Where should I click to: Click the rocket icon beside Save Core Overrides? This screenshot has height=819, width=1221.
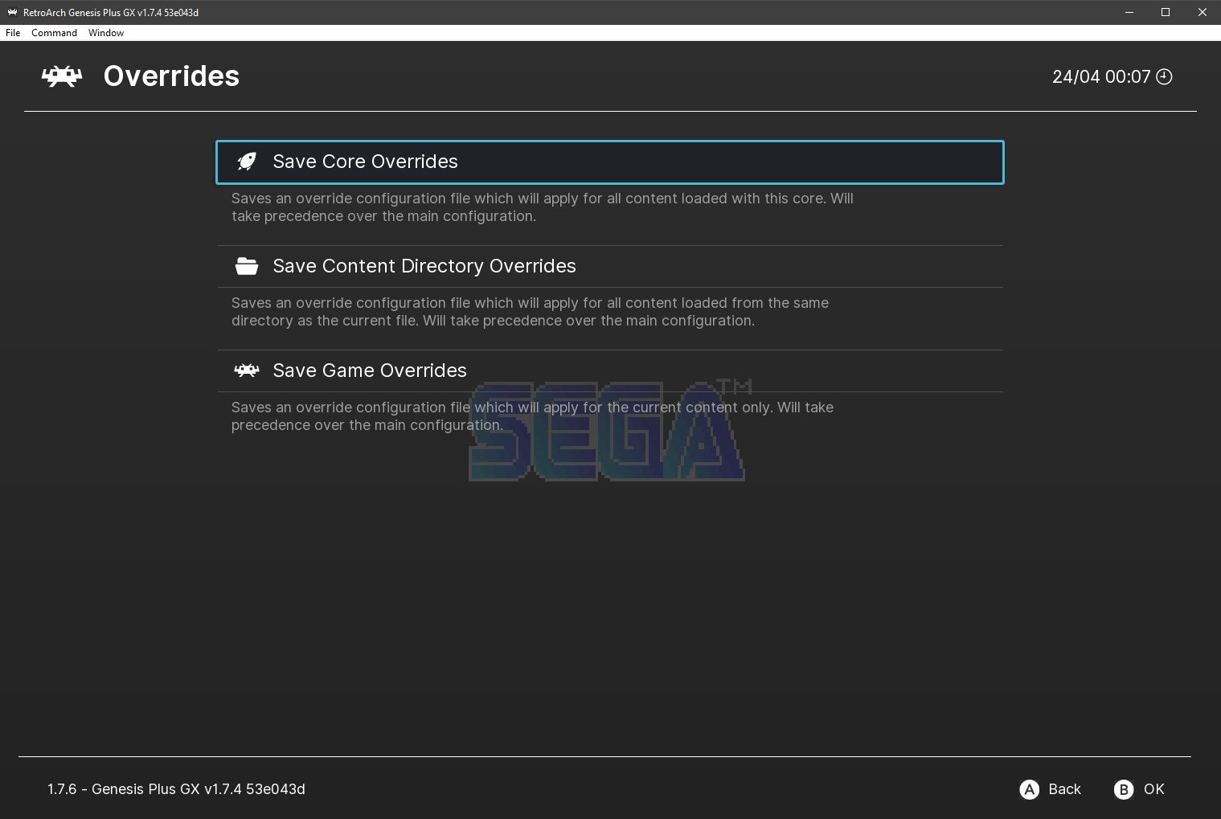click(x=247, y=162)
